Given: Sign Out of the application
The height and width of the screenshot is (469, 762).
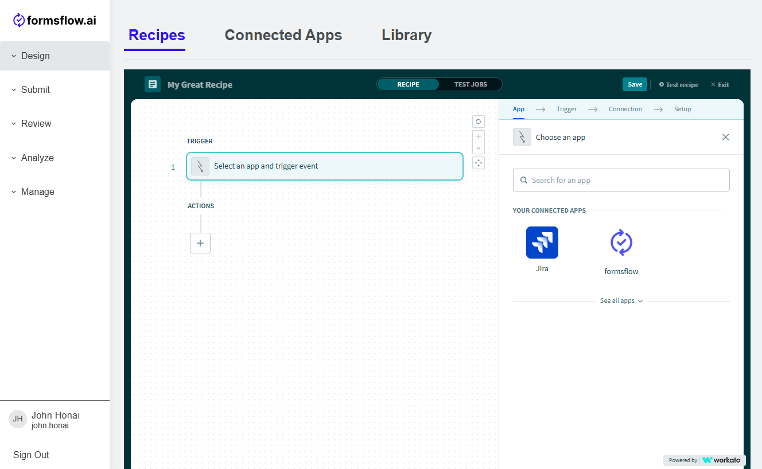Looking at the screenshot, I should pos(31,455).
